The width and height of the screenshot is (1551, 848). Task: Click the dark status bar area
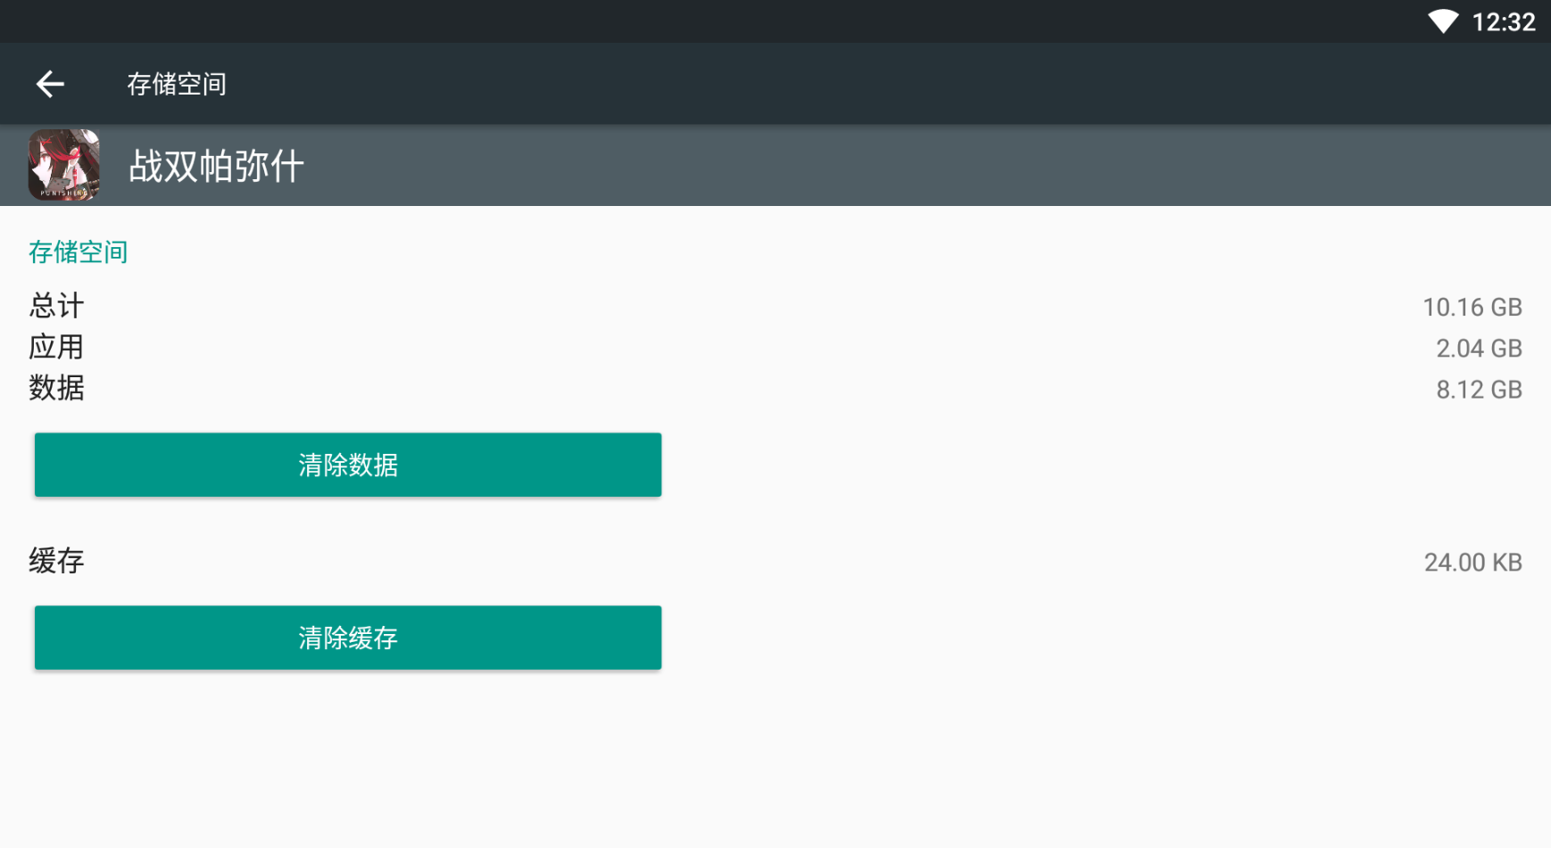pos(714,21)
